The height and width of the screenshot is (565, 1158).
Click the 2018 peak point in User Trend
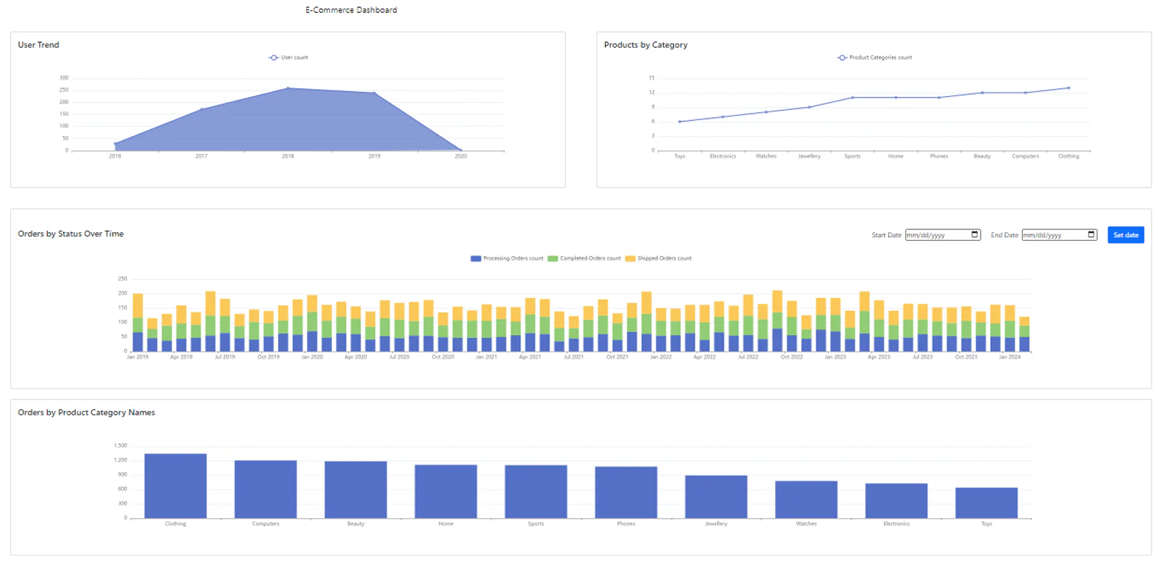coord(288,88)
